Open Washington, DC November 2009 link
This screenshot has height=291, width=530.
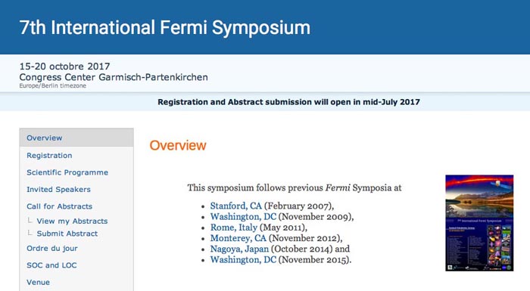click(x=243, y=216)
